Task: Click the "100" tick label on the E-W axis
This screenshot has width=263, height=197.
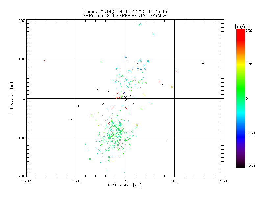Action: click(x=174, y=181)
